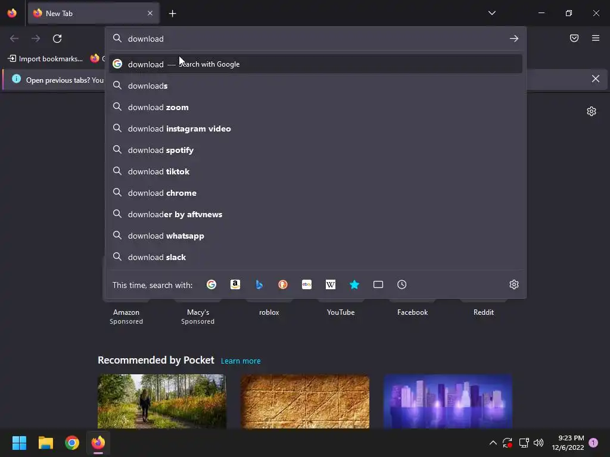Search this time with eBay
The height and width of the screenshot is (457, 610).
(307, 284)
